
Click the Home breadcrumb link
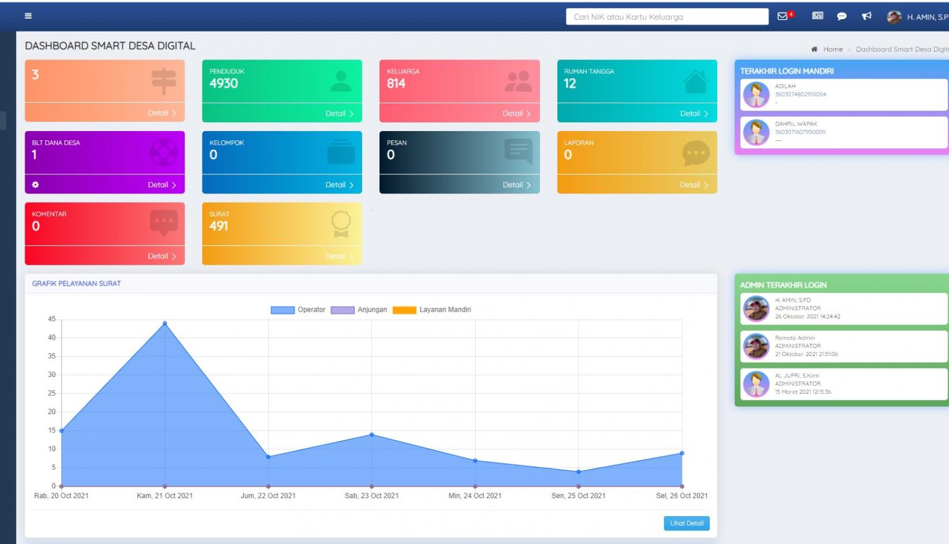click(x=832, y=49)
